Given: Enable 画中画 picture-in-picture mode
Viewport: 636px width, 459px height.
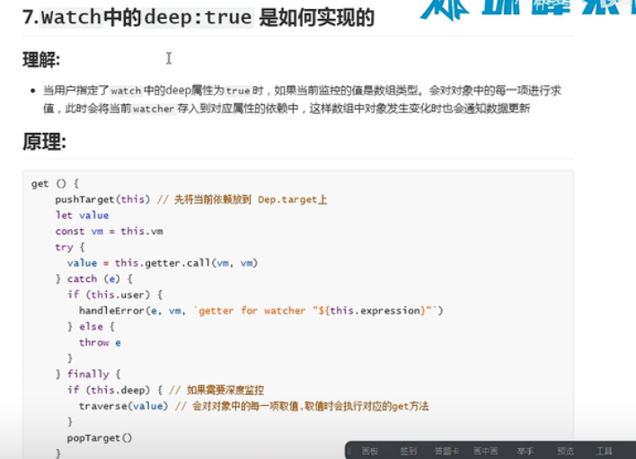Looking at the screenshot, I should tap(485, 451).
